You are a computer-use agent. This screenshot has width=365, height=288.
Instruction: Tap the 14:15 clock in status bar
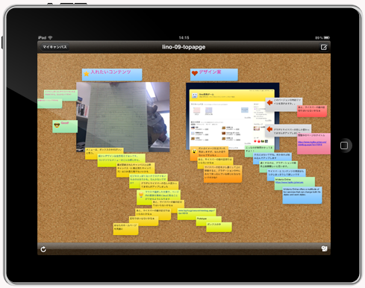point(184,38)
